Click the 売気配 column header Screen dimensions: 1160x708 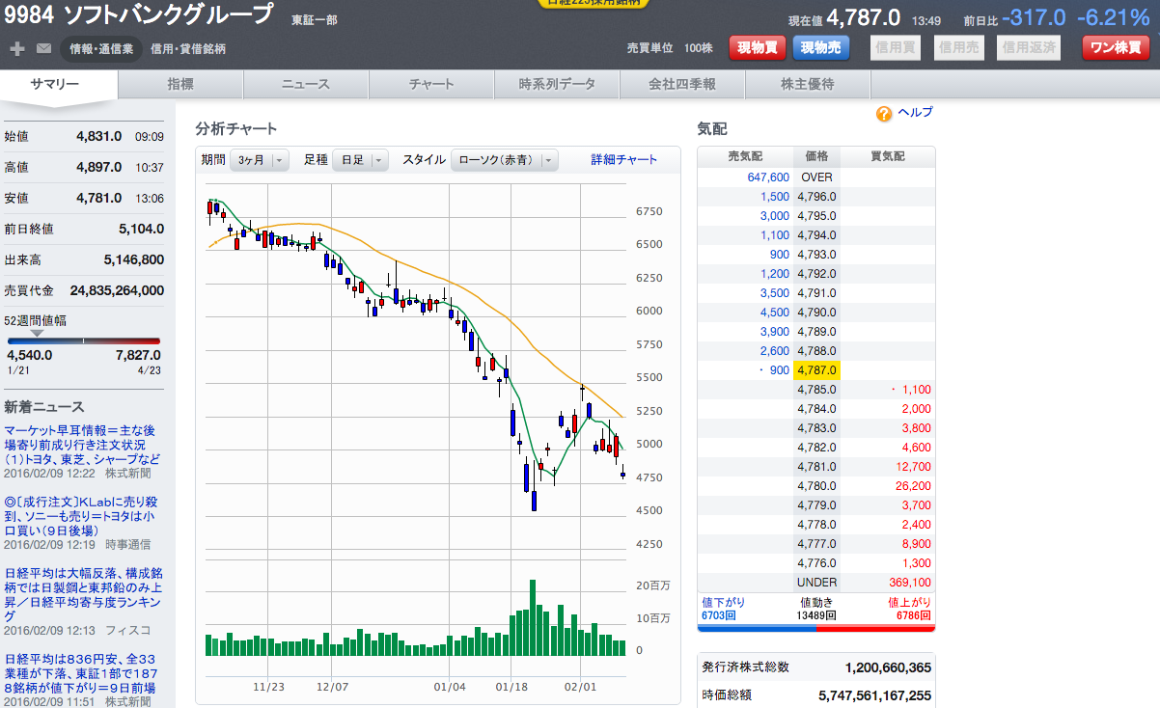point(745,156)
